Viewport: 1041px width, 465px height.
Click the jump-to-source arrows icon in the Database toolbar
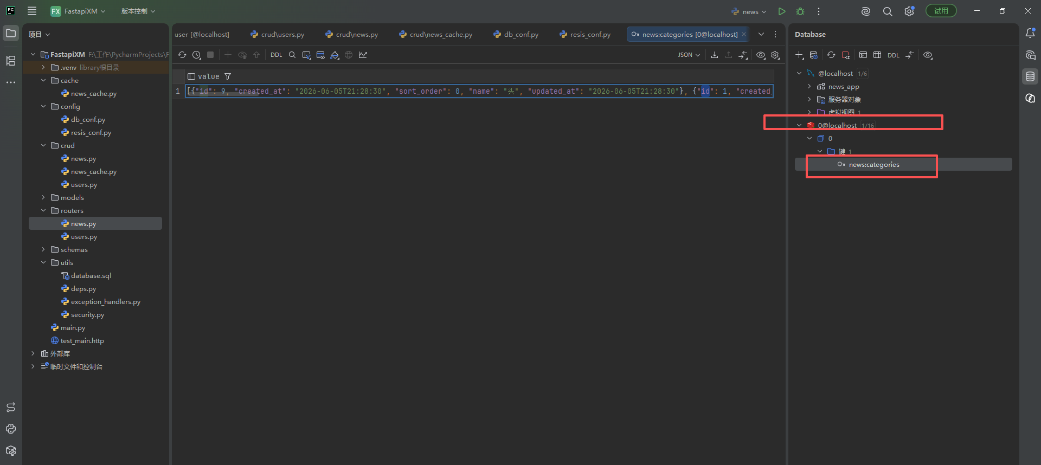(x=910, y=55)
